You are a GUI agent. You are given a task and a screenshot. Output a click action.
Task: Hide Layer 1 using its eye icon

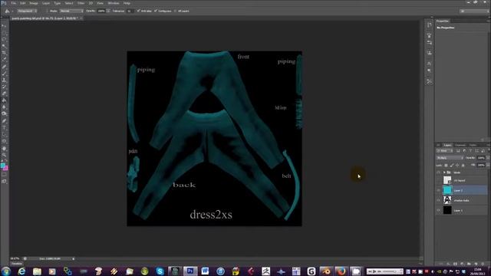click(x=438, y=210)
